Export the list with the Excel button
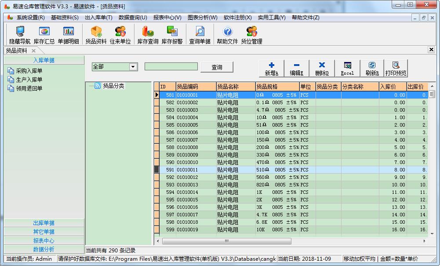440x266 pixels. 347,68
